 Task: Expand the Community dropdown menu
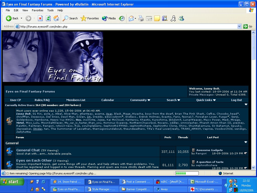click(x=140, y=100)
